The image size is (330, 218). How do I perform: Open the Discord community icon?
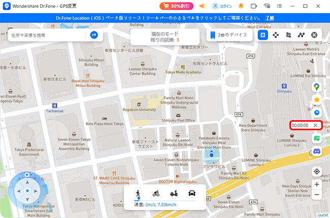pyautogui.click(x=316, y=151)
